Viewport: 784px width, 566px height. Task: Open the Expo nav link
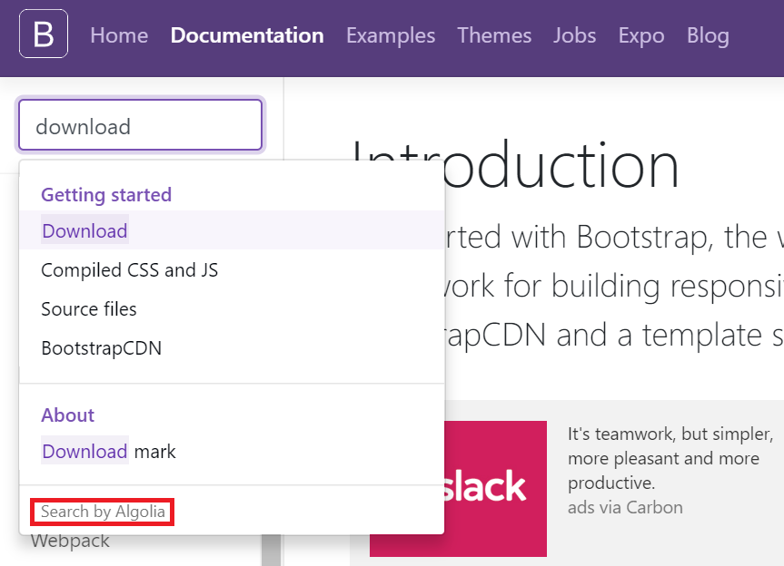pyautogui.click(x=641, y=35)
